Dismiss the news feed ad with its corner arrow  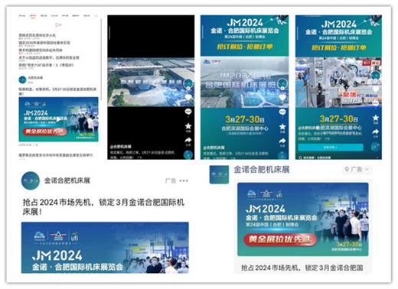click(x=97, y=144)
